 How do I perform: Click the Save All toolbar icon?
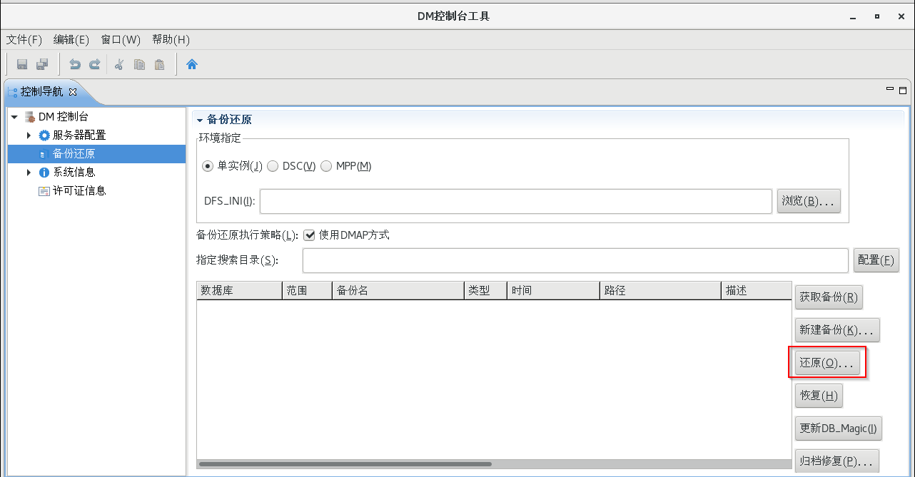tap(42, 65)
